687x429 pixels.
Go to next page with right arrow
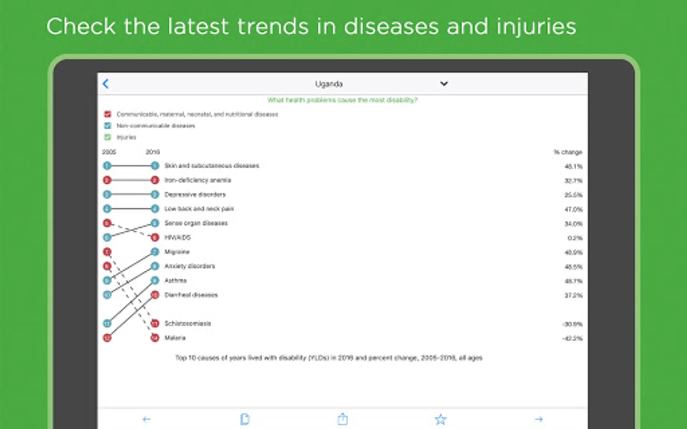pos(539,419)
